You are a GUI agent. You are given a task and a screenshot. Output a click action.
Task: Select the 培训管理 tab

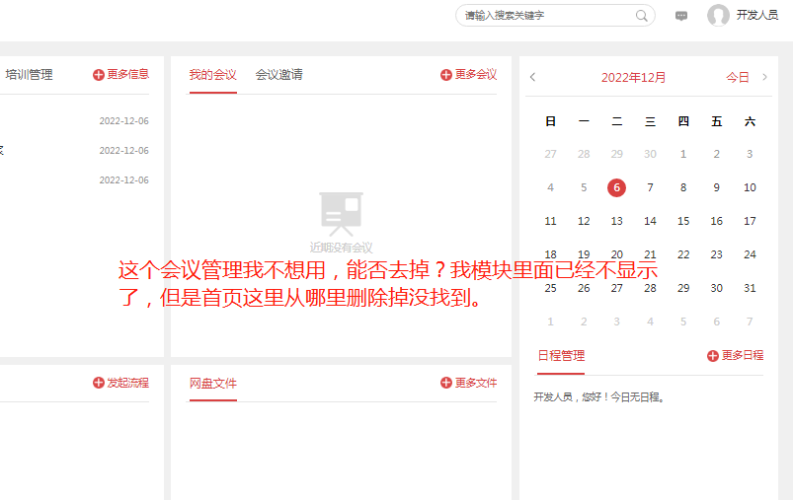point(29,75)
